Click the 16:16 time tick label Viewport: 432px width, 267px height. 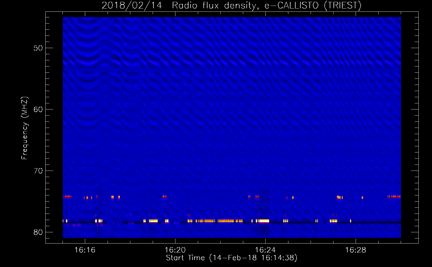click(x=85, y=250)
